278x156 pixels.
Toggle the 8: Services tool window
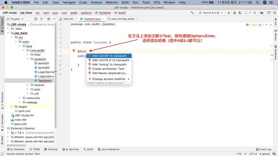[71, 149]
